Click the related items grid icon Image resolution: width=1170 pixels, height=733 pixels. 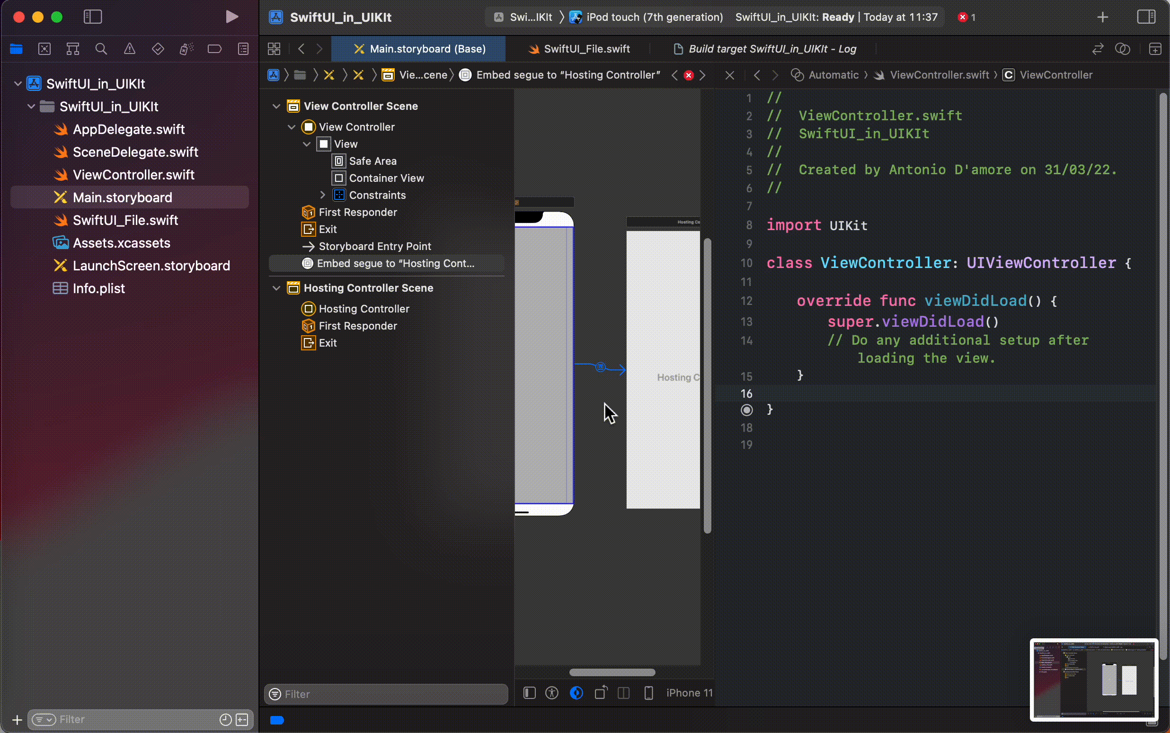274,49
